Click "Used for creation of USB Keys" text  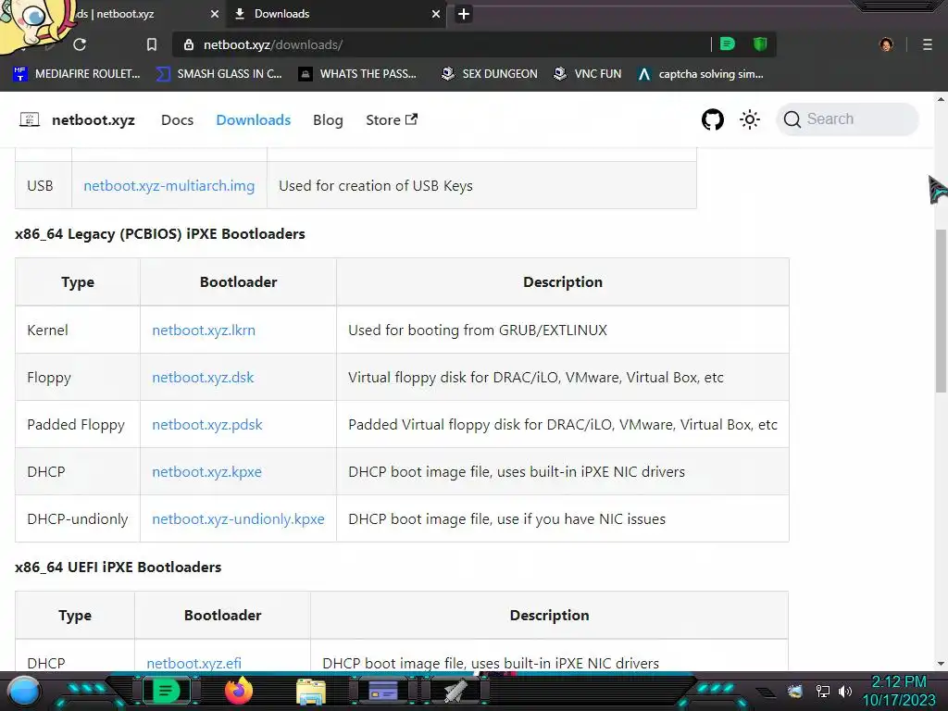(x=376, y=185)
